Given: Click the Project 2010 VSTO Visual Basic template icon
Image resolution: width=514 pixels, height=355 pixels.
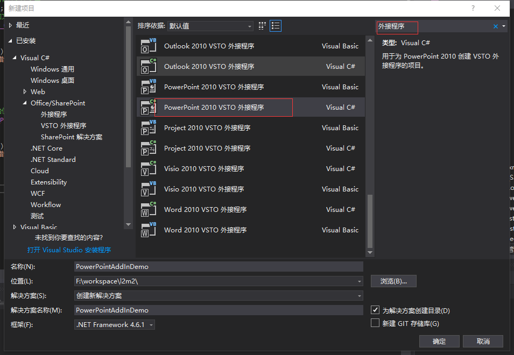Looking at the screenshot, I should point(149,127).
